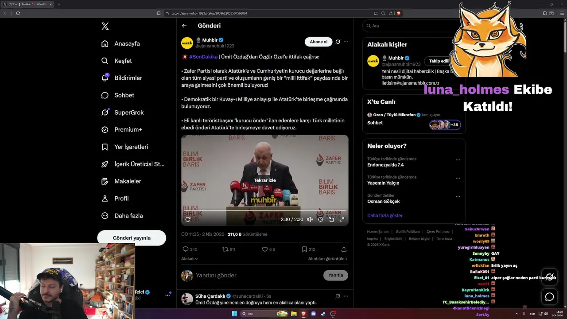567x319 pixels.
Task: Click the browser address bar URL
Action: click(210, 13)
